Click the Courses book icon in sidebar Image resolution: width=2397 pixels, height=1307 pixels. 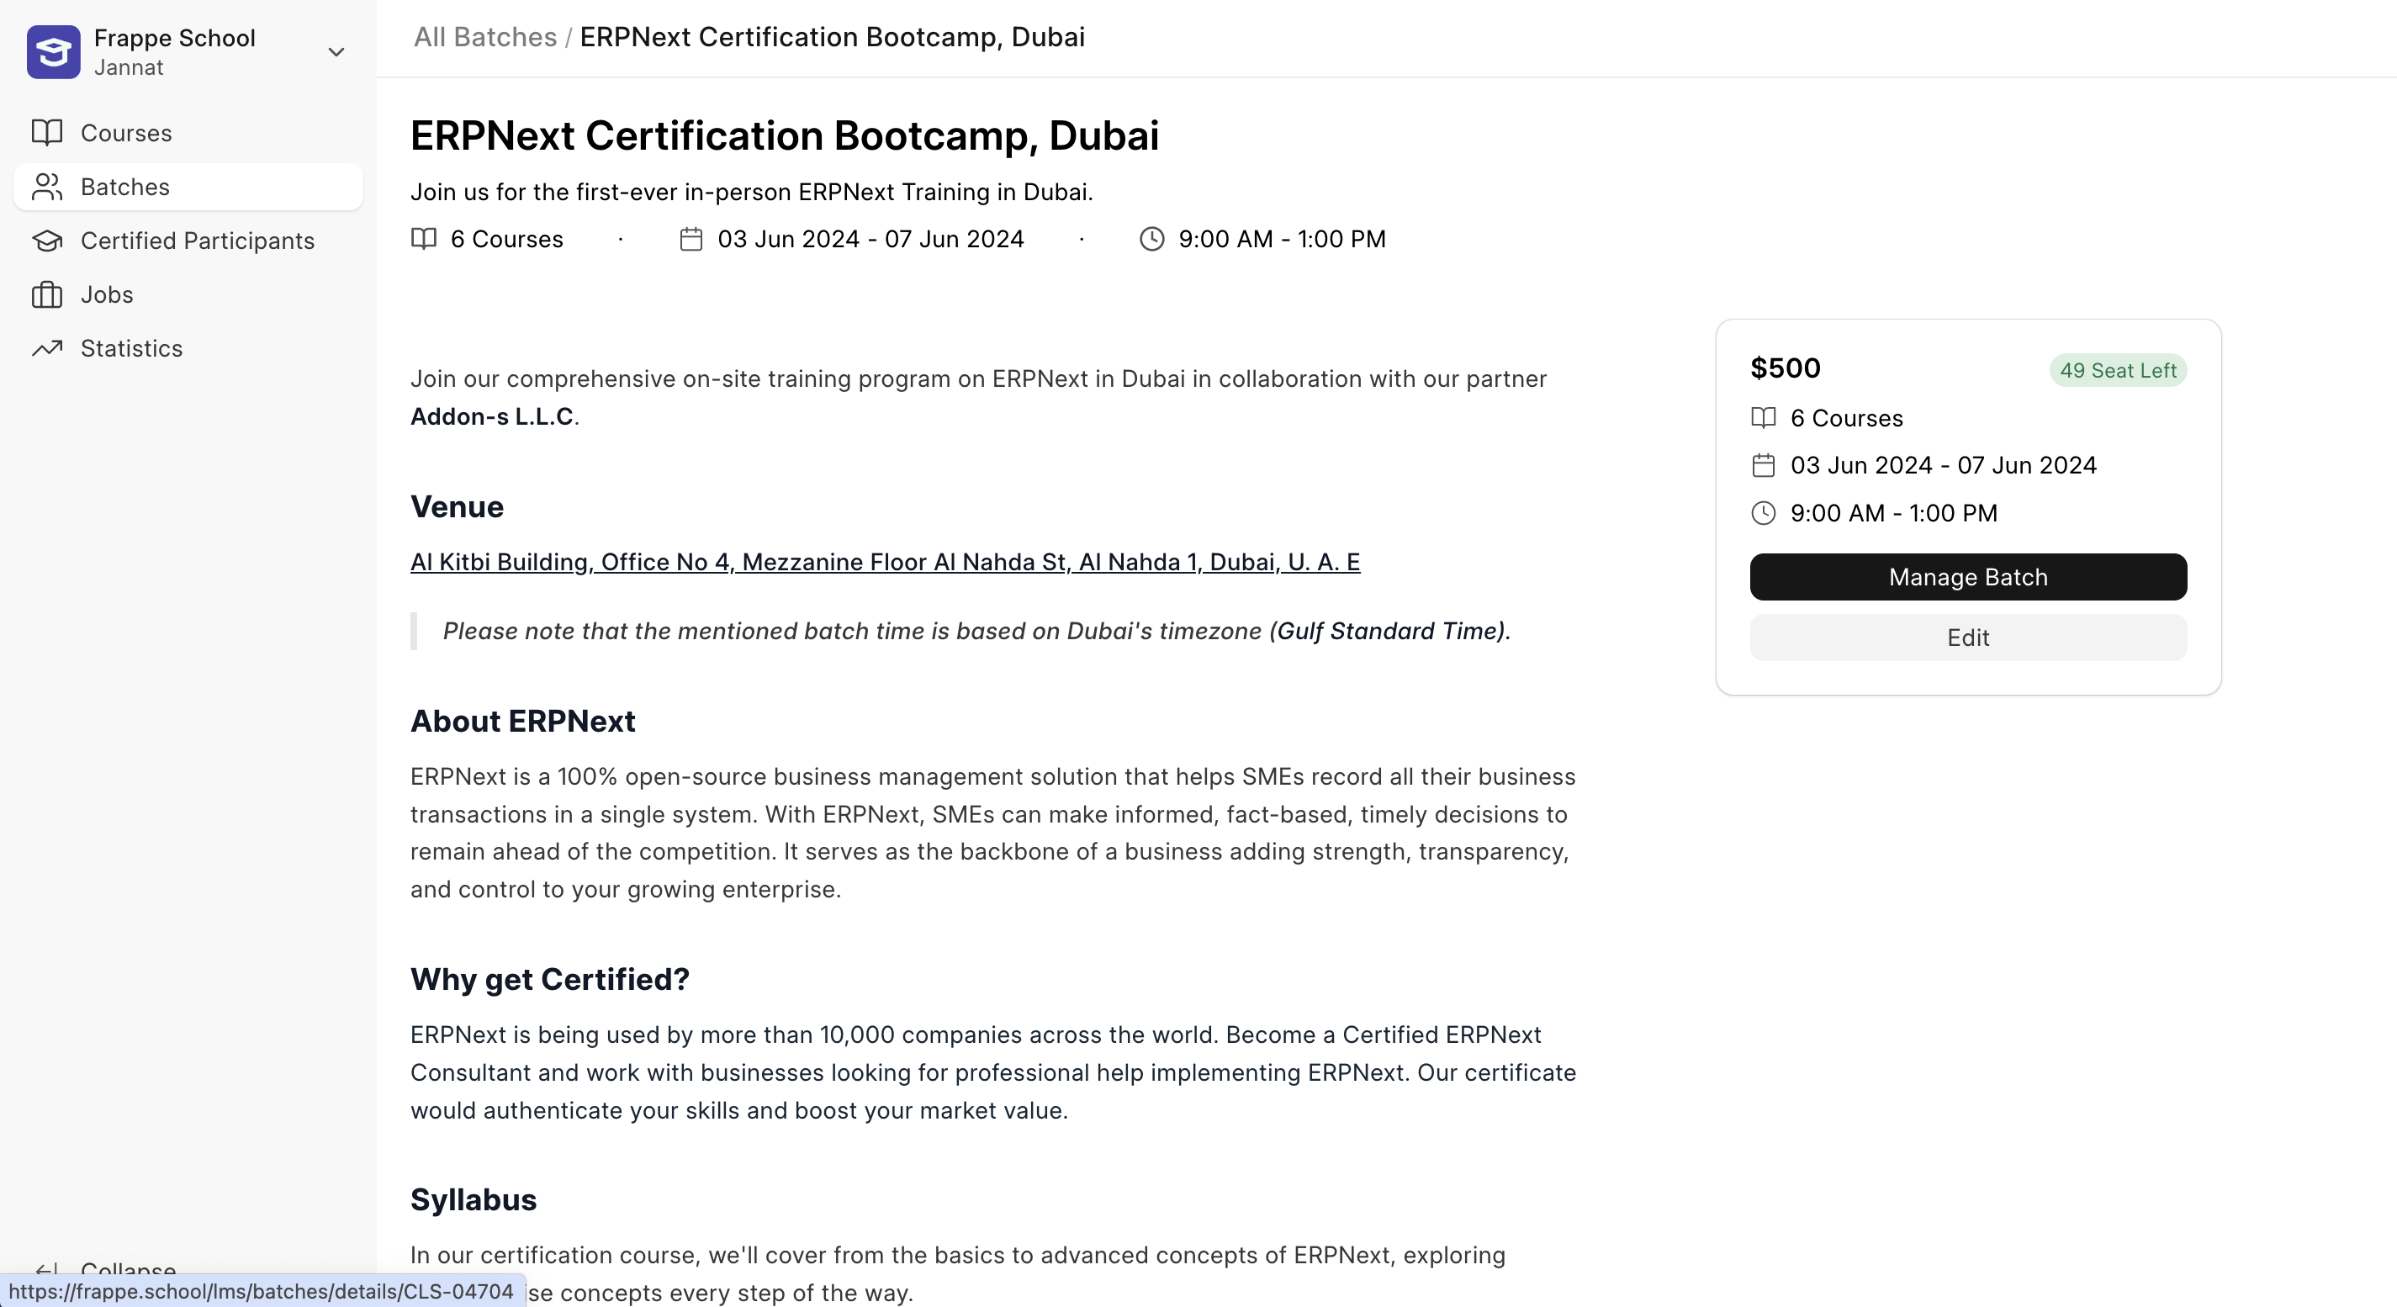[46, 133]
